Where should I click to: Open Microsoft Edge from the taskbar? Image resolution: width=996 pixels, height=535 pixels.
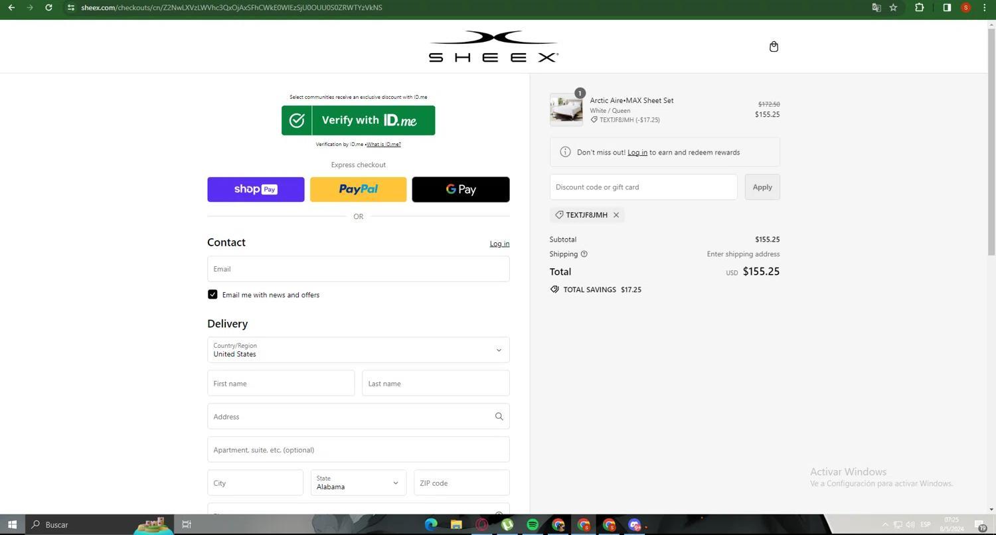click(432, 524)
